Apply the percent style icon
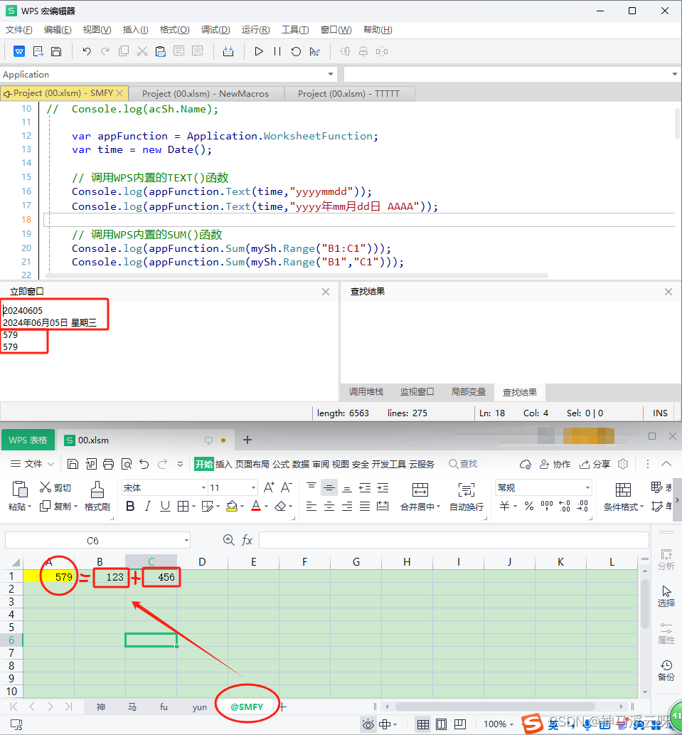This screenshot has height=735, width=682. click(x=531, y=506)
